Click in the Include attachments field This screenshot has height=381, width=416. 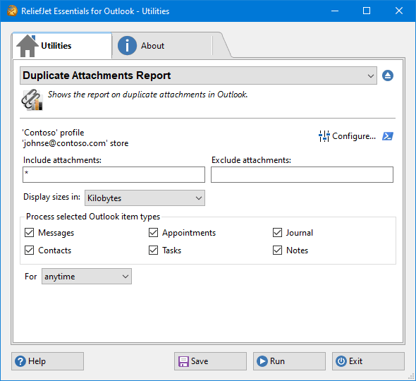[x=114, y=175]
